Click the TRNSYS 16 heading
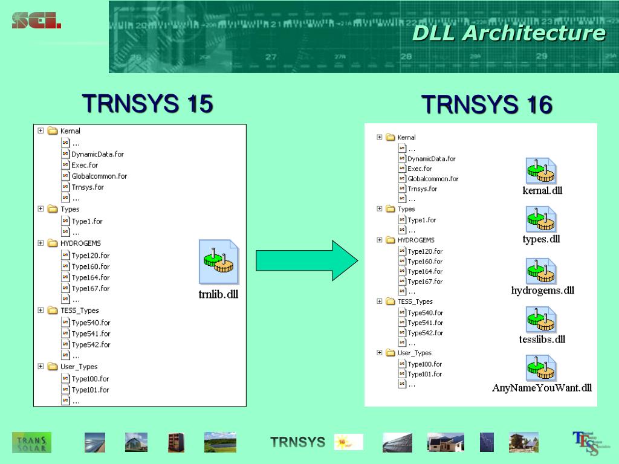 click(487, 105)
